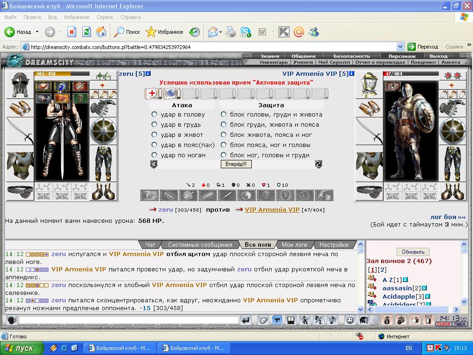Click the EXIT door icon
The height and width of the screenshot is (355, 473).
[428, 320]
